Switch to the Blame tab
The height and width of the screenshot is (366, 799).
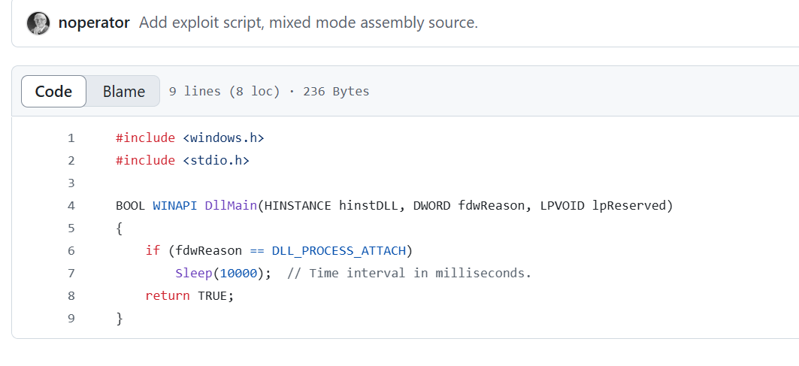[x=124, y=91]
